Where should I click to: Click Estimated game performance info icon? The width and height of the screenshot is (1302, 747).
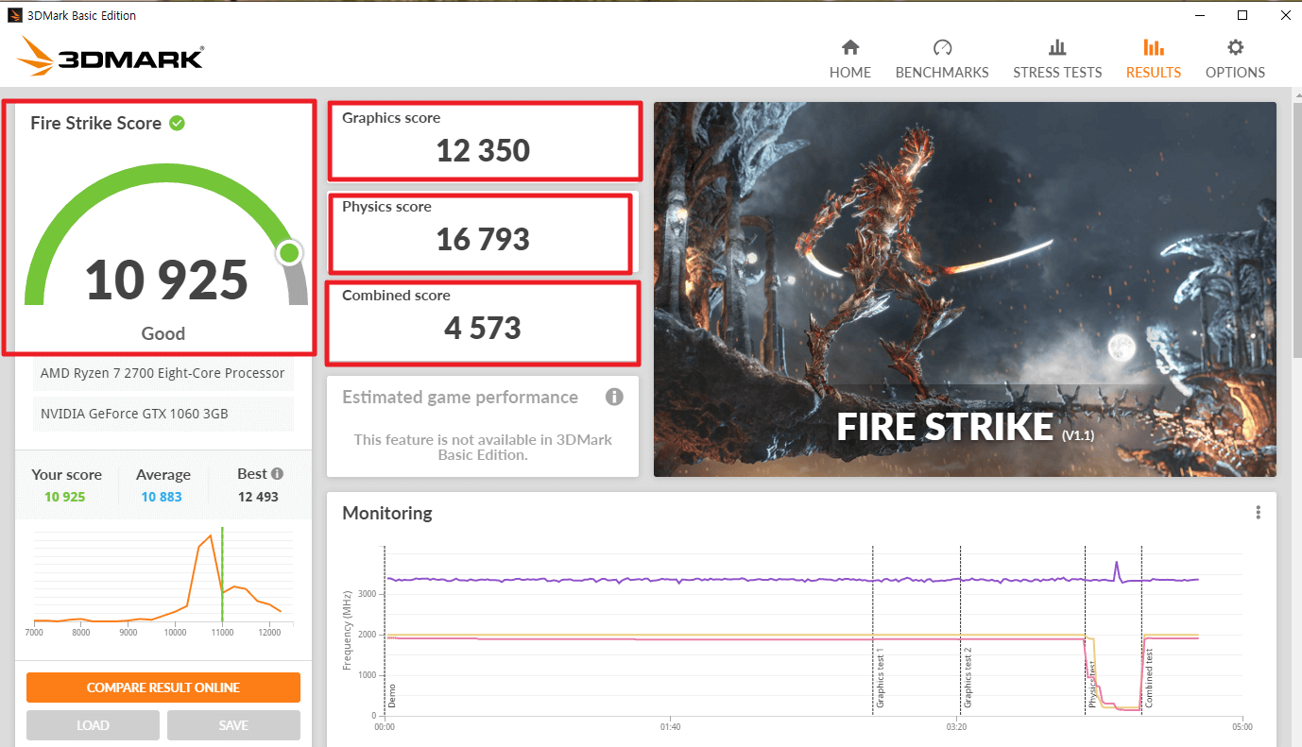pos(614,397)
